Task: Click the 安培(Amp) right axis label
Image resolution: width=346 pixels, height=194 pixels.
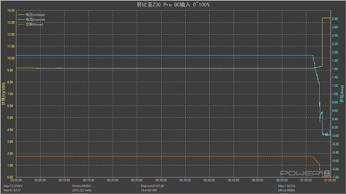Action: click(x=342, y=94)
